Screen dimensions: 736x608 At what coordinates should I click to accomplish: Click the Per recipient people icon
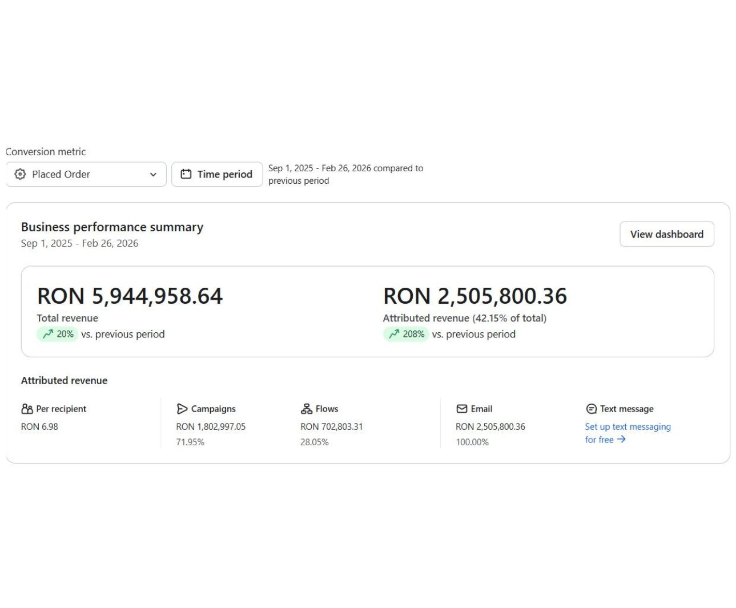[27, 409]
